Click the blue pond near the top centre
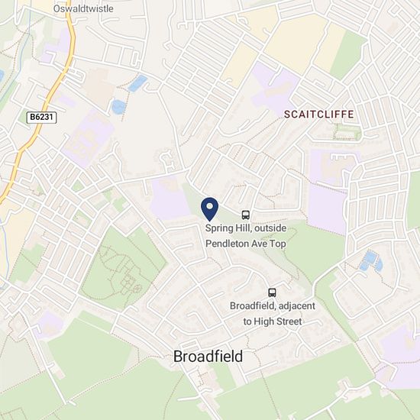This screenshot has height=420, width=420. [137, 83]
